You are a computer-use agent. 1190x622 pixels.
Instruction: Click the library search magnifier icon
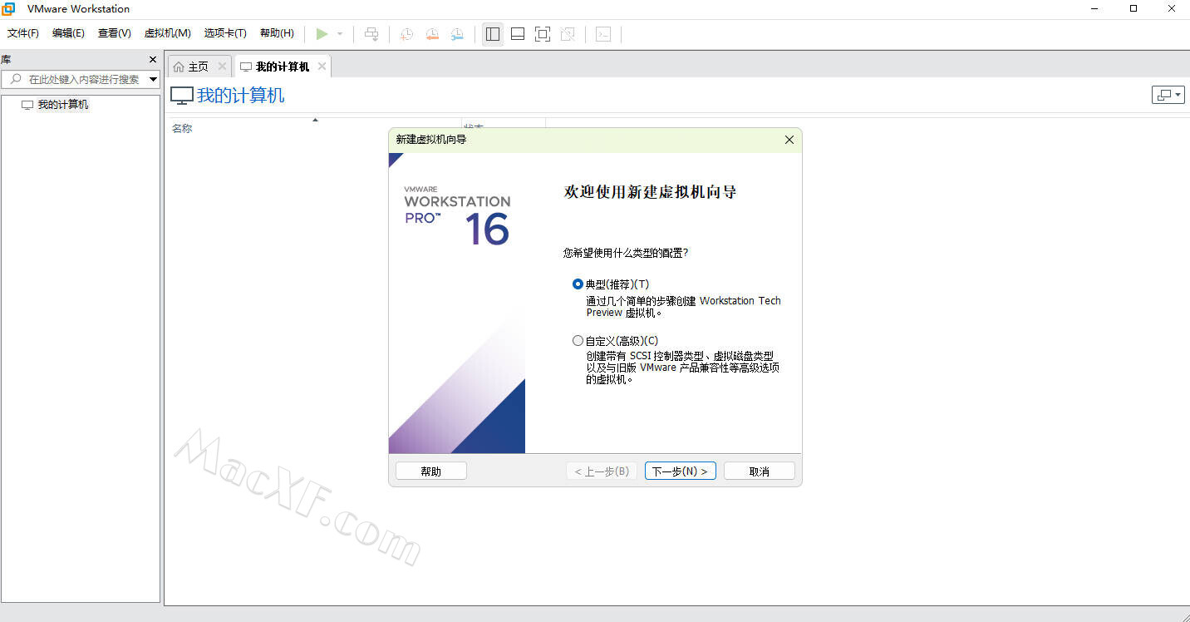15,79
